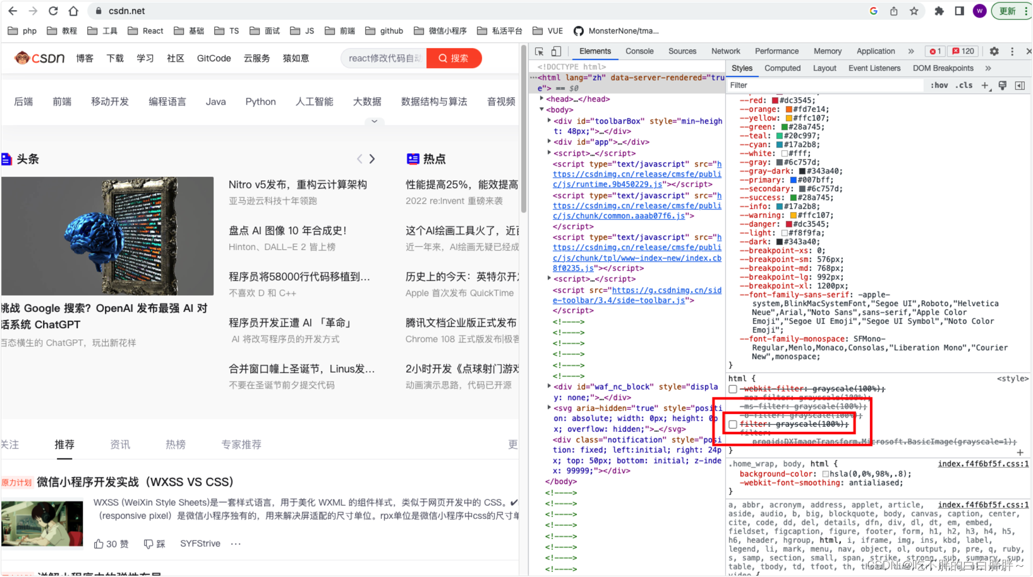Viewport: 1033px width, 577px height.
Task: Open the Python category link
Action: tap(260, 102)
